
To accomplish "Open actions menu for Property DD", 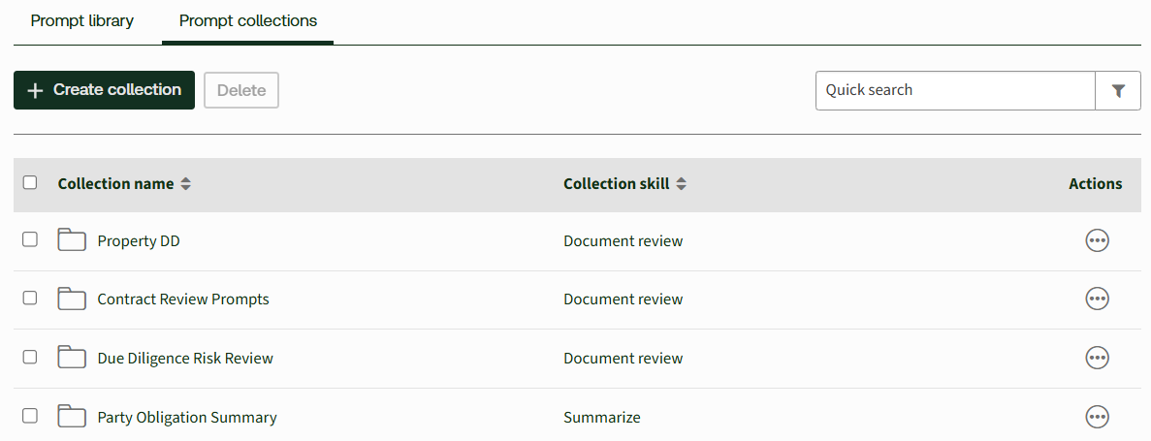I will coord(1097,241).
